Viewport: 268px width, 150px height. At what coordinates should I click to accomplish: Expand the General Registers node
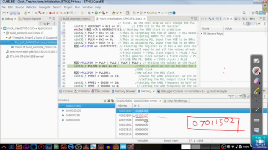click(201, 33)
